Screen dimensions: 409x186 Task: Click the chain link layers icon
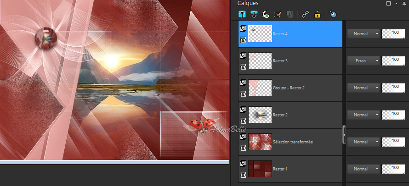305,14
